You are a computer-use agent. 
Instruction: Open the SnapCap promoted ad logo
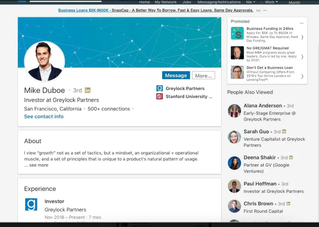[x=237, y=33]
